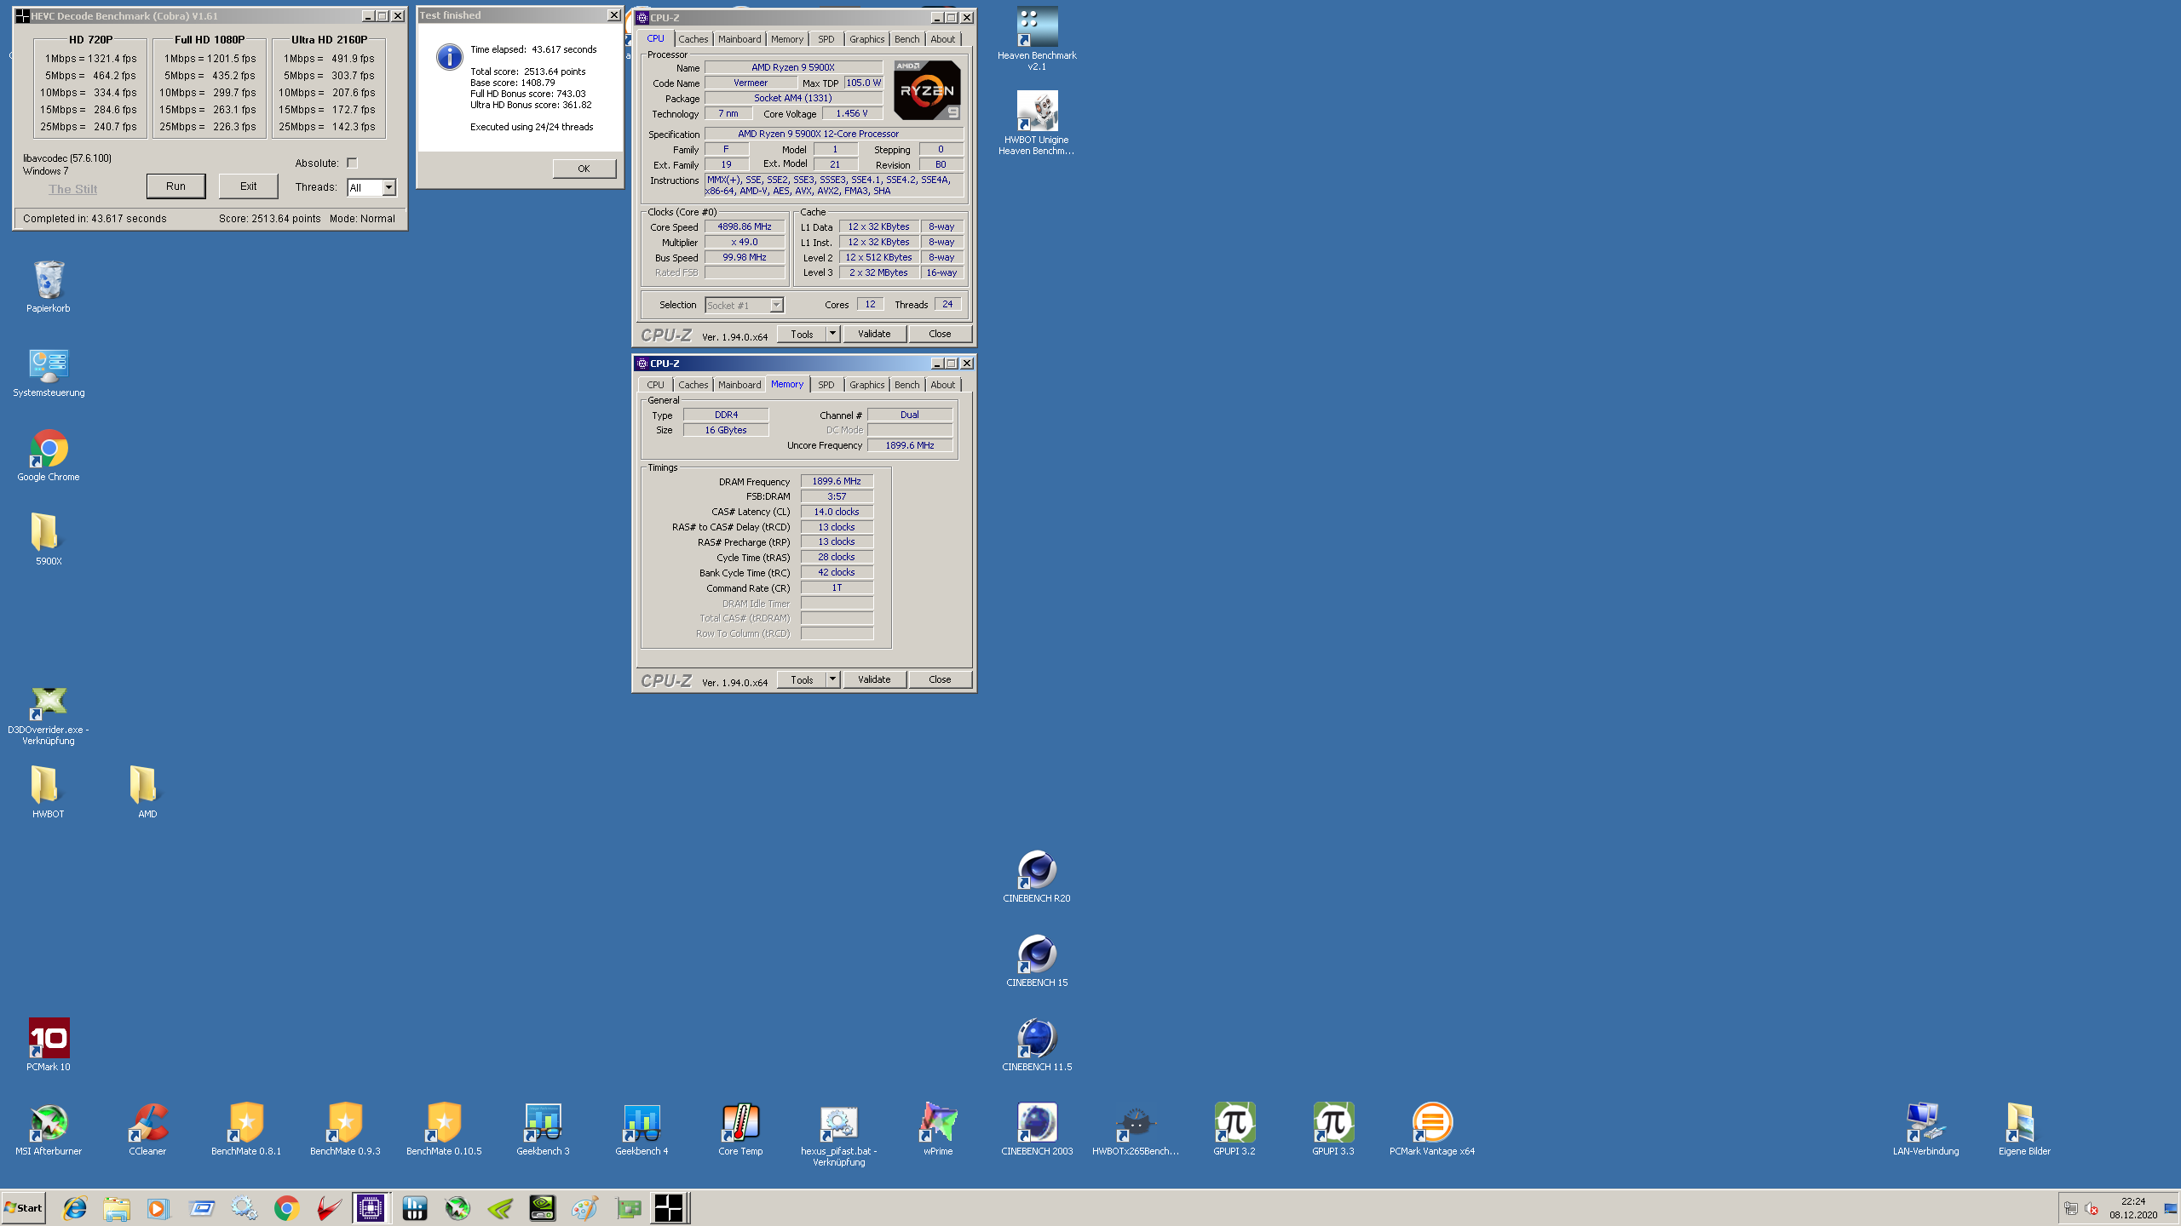Click the Start button

pos(24,1208)
